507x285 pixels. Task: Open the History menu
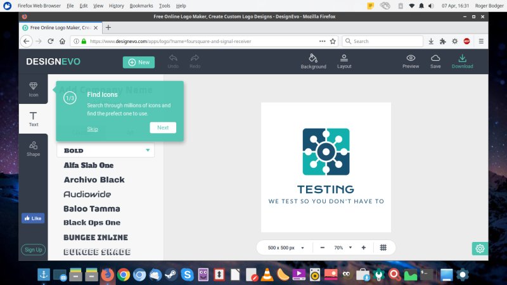[x=117, y=6]
